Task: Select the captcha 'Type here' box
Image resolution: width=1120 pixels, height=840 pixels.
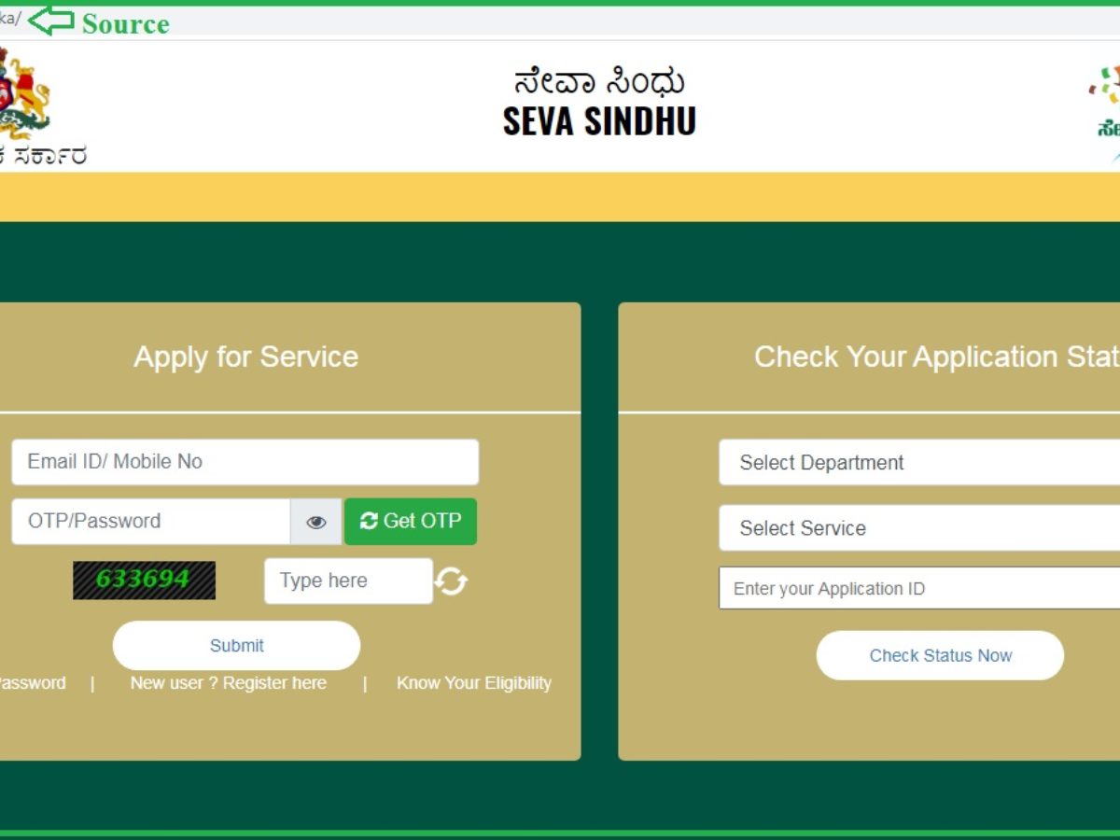Action: click(348, 581)
